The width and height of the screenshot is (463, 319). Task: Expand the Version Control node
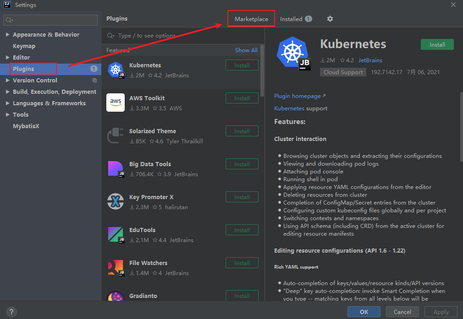7,80
